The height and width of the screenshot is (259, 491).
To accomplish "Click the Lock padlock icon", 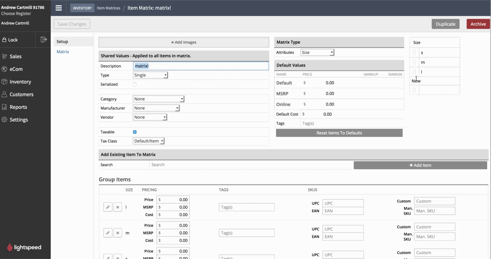I will [x=4, y=40].
